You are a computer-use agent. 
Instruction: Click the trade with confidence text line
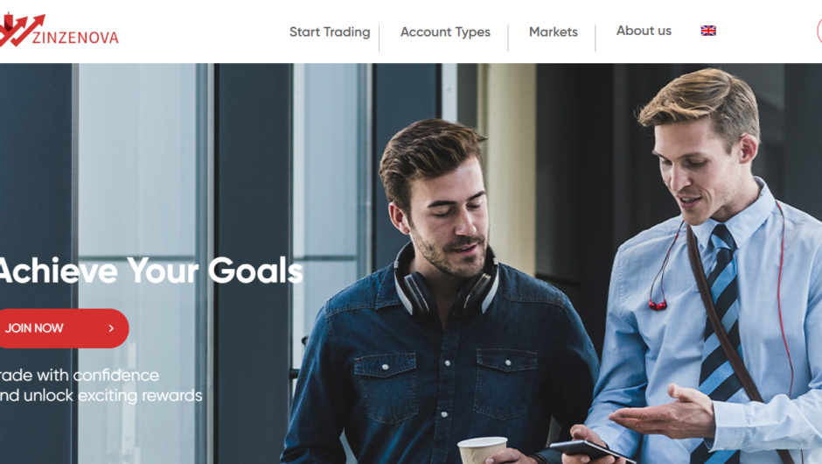coord(80,376)
